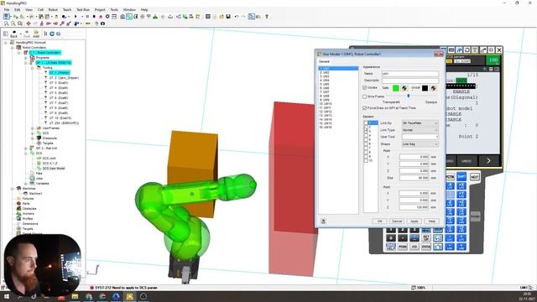
Task: Check element 6 checkbox in Element list
Action: click(x=366, y=143)
